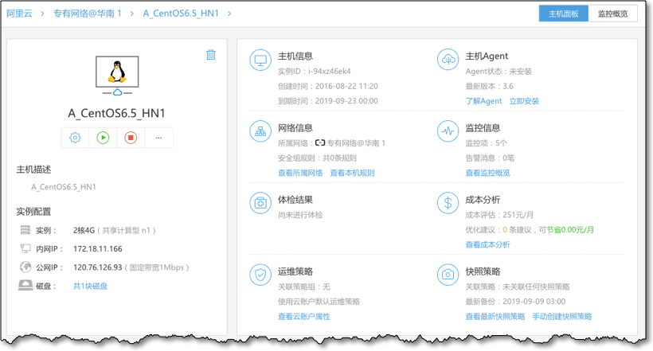This screenshot has width=653, height=351.
Task: Stop the host with red stop button
Action: tap(131, 138)
